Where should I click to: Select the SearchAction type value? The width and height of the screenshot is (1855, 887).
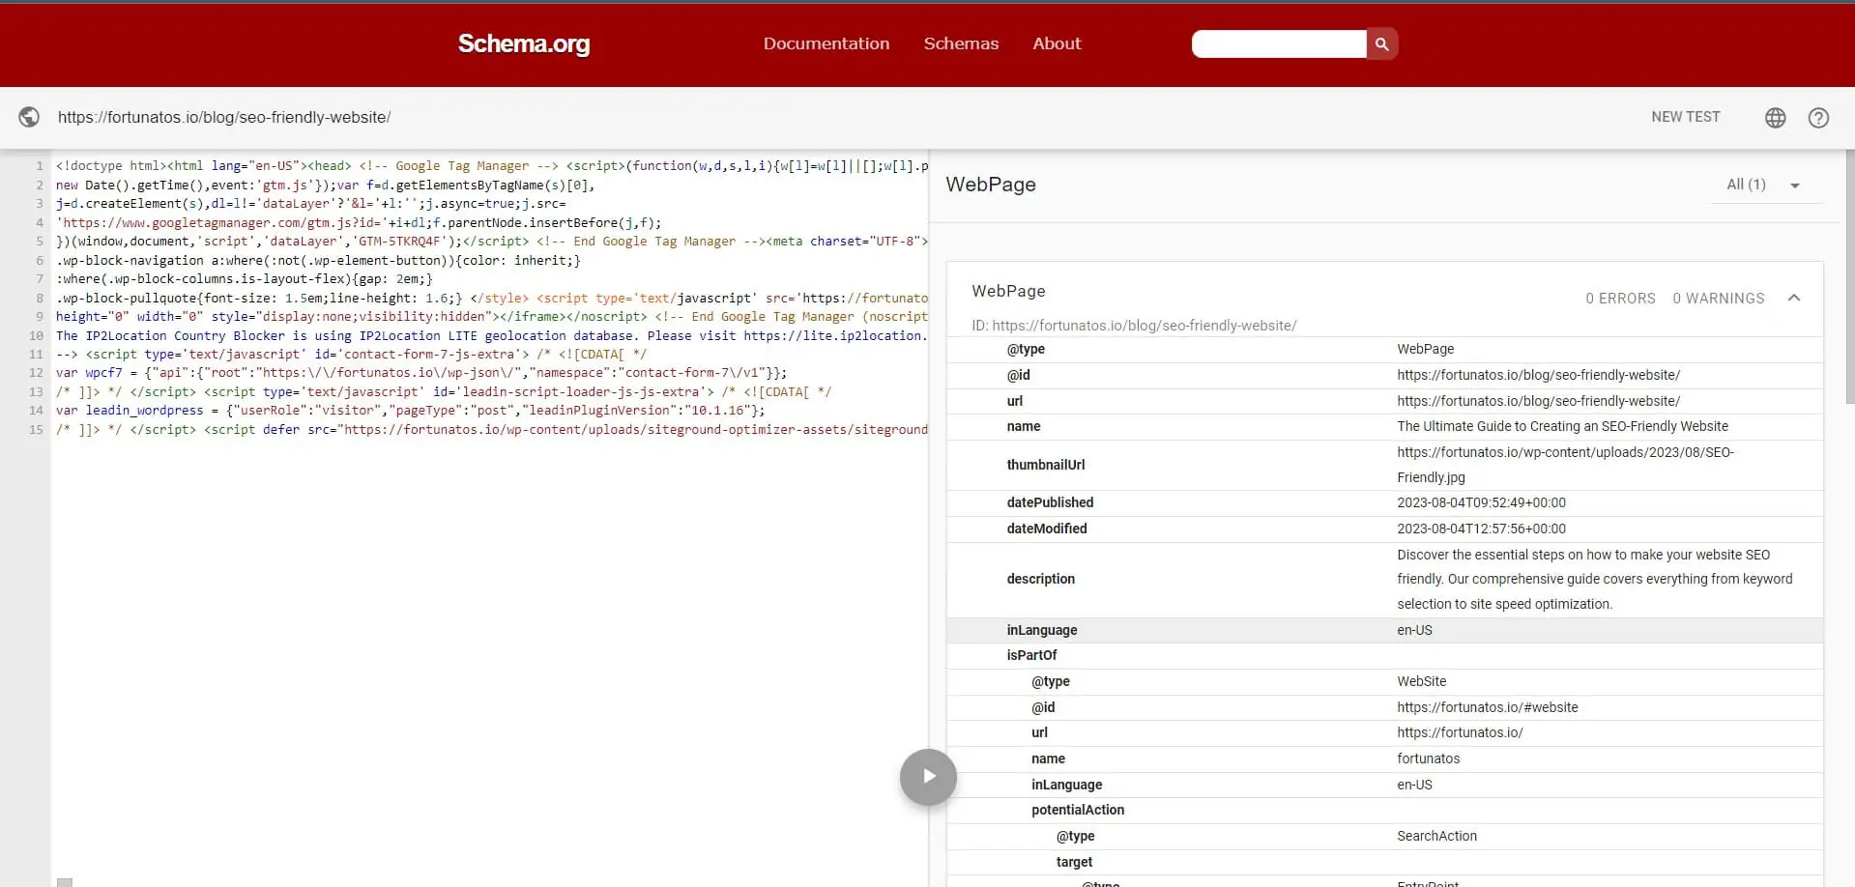point(1436,836)
